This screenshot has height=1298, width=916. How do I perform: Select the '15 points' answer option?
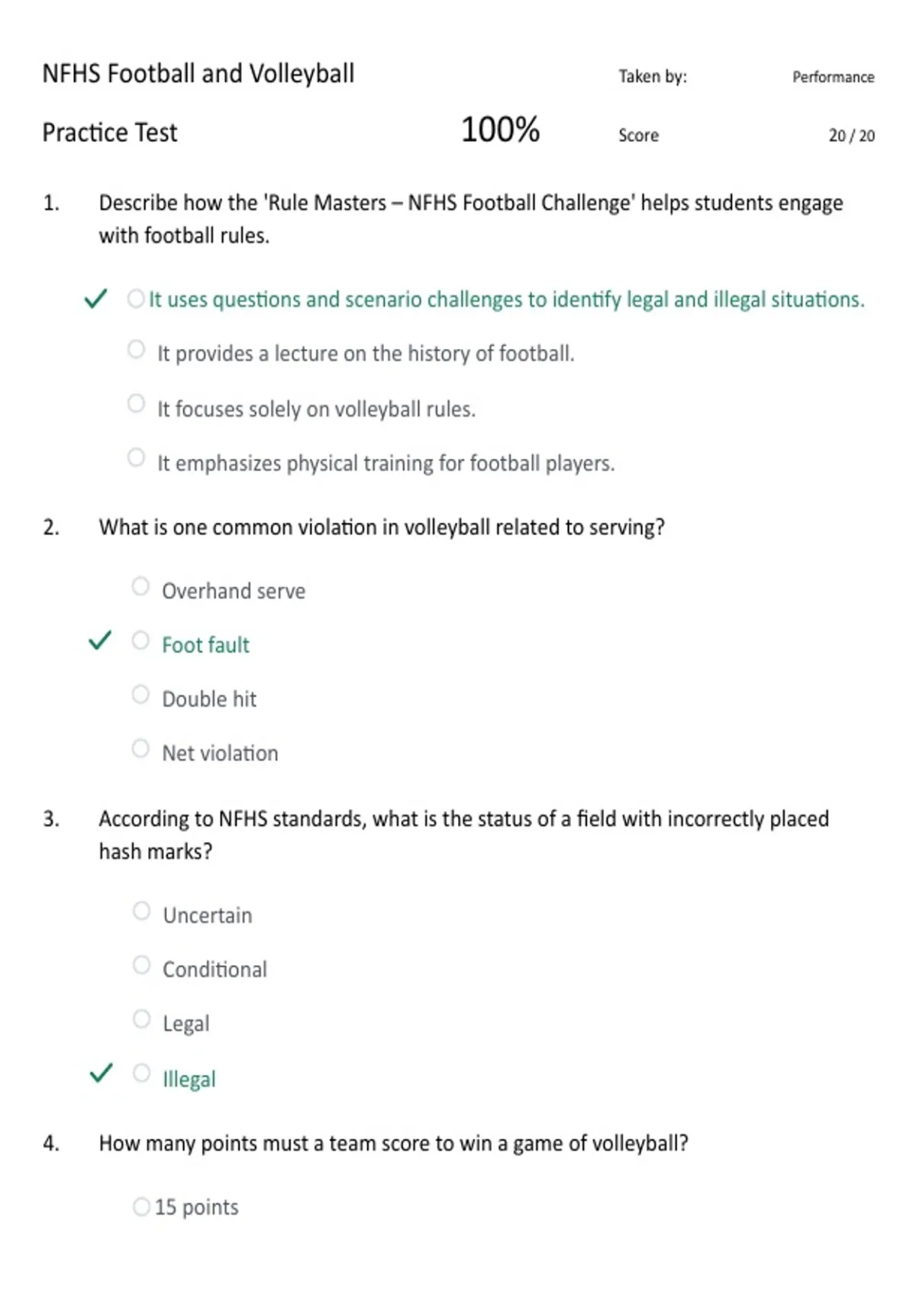tap(141, 1206)
